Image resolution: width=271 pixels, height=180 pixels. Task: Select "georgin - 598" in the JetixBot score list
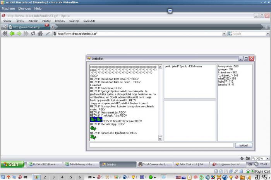226,69
